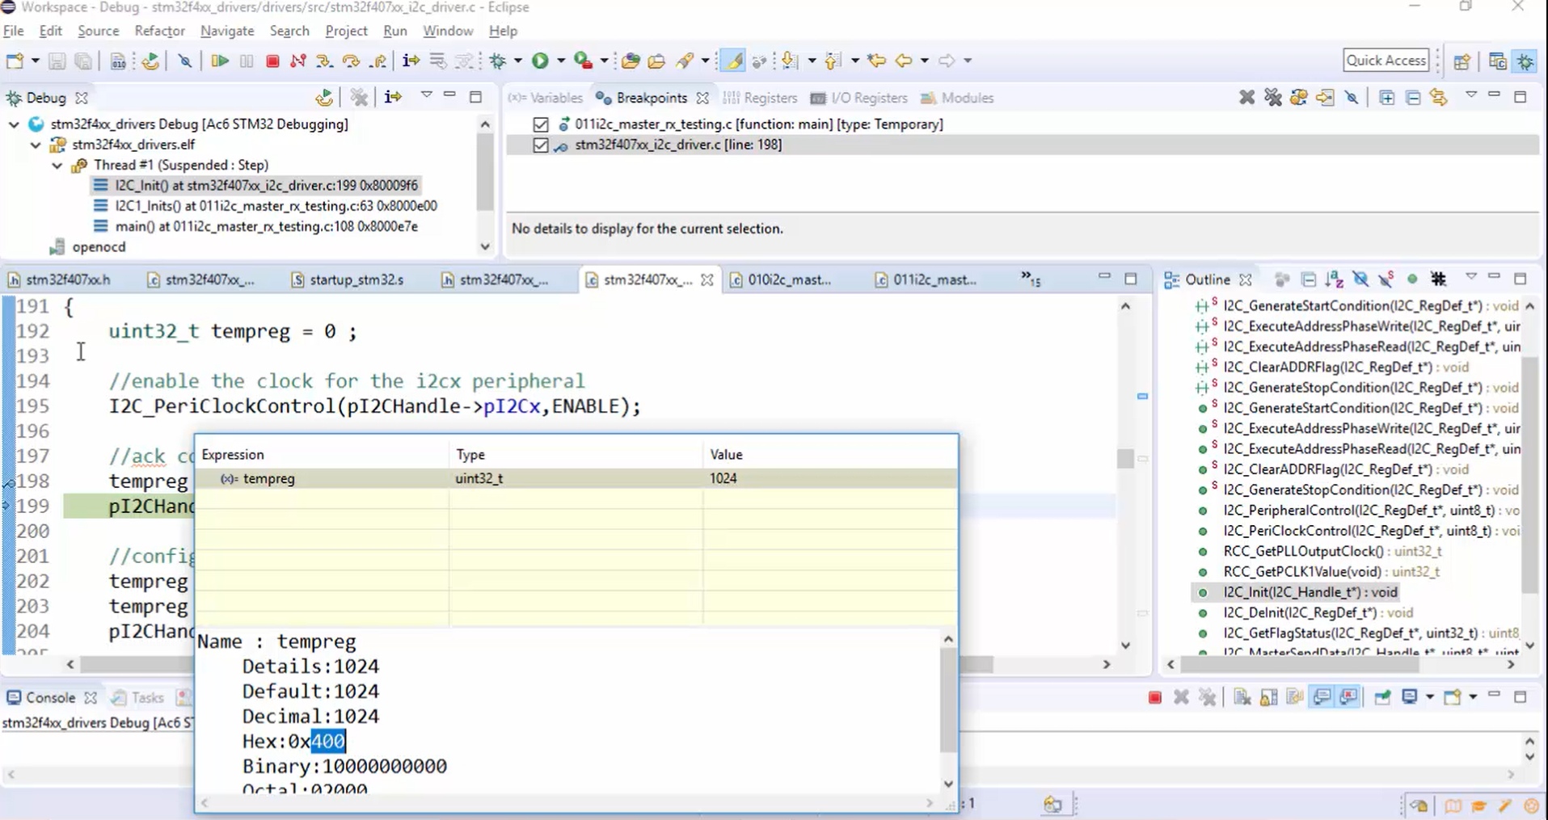Click Open Console dropdown icon
This screenshot has width=1548, height=820.
click(x=1473, y=697)
